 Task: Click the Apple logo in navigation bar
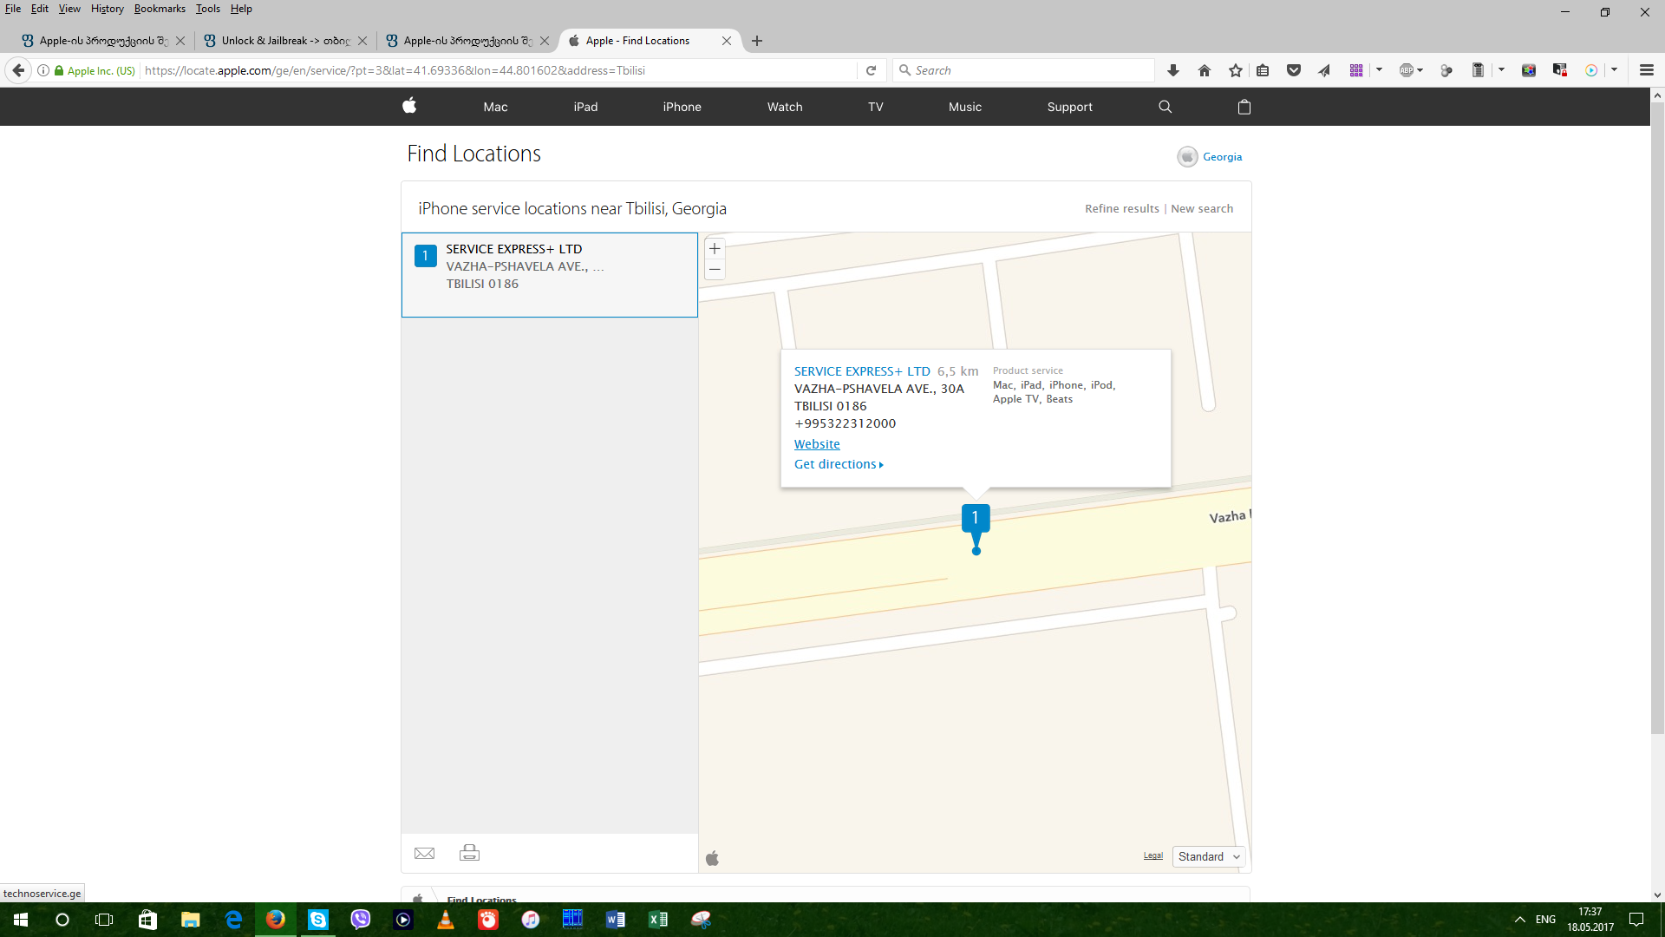[x=409, y=106]
